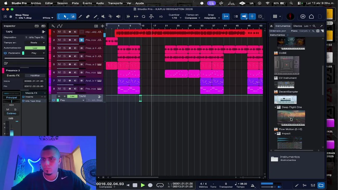Search in the instrument browser
Image resolution: width=338 pixels, height=190 pixels.
coord(314,26)
